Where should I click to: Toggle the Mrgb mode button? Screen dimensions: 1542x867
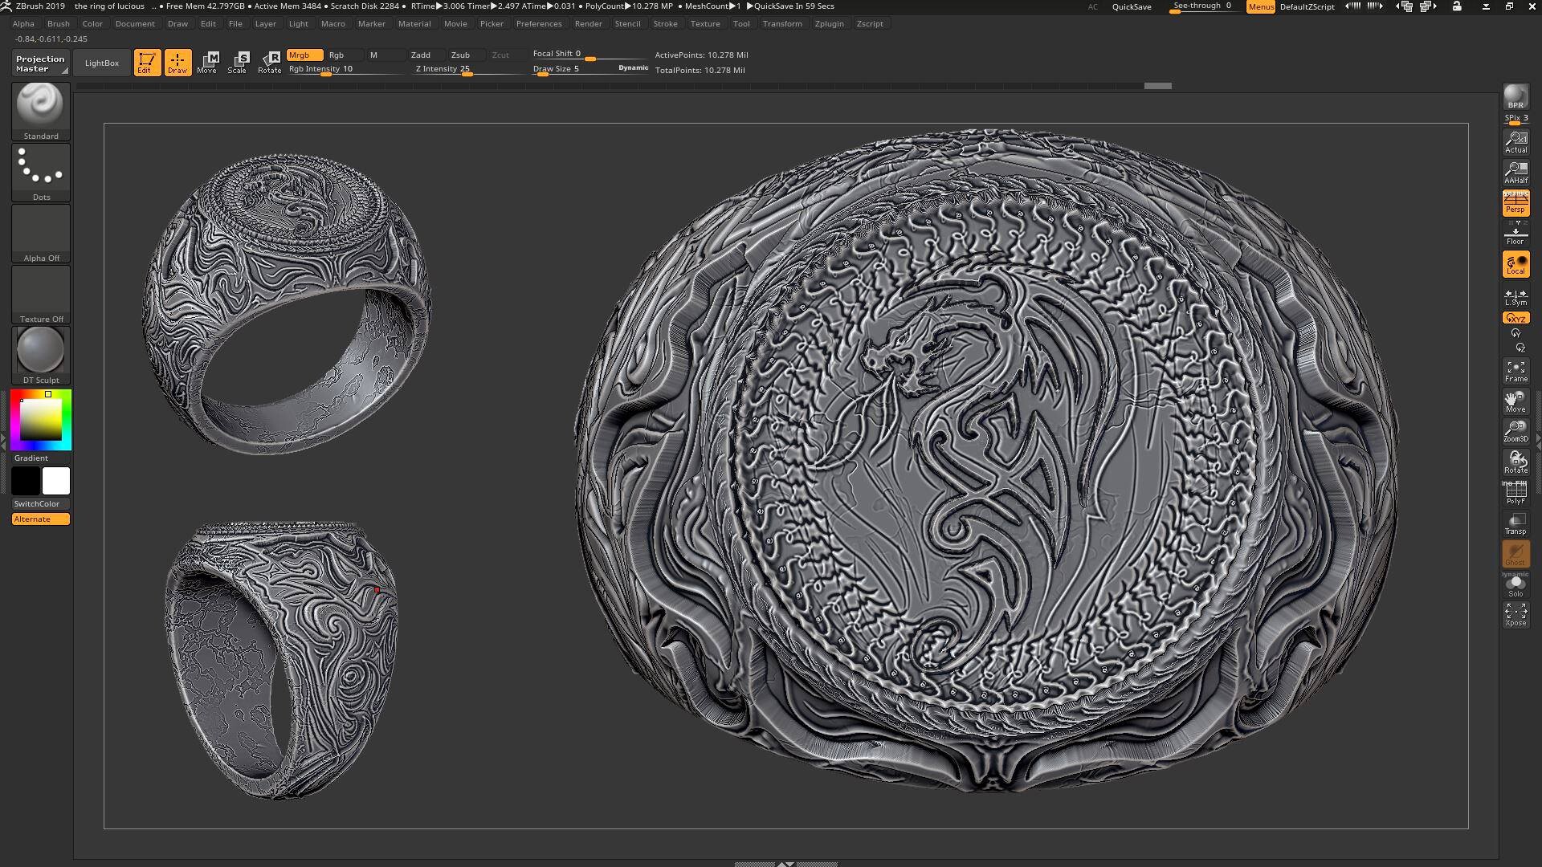[304, 55]
